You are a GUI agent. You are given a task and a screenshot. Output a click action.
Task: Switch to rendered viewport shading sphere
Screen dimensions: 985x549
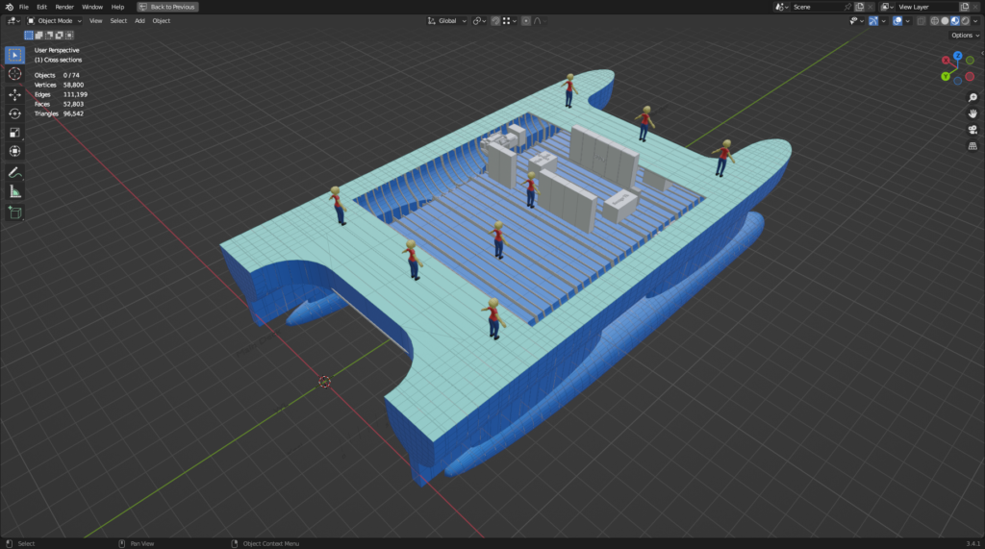(963, 20)
